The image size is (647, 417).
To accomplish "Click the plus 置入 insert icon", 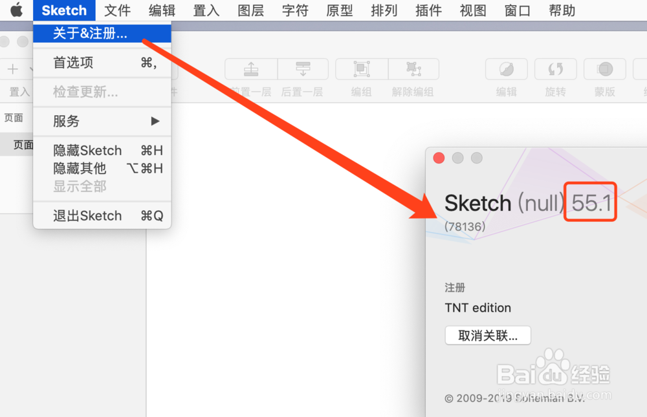I will tap(13, 69).
